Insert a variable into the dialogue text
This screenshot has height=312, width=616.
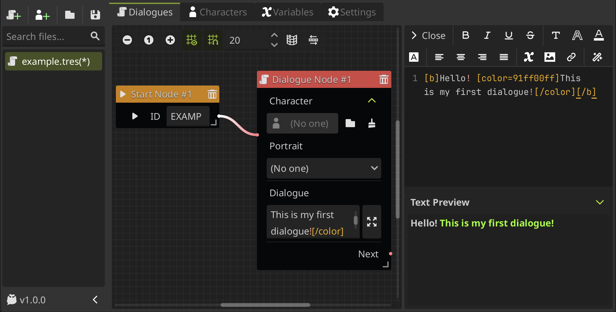[528, 57]
